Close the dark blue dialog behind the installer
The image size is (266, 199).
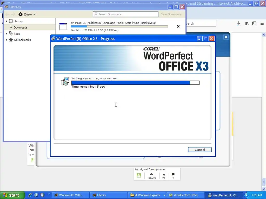coord(226,37)
